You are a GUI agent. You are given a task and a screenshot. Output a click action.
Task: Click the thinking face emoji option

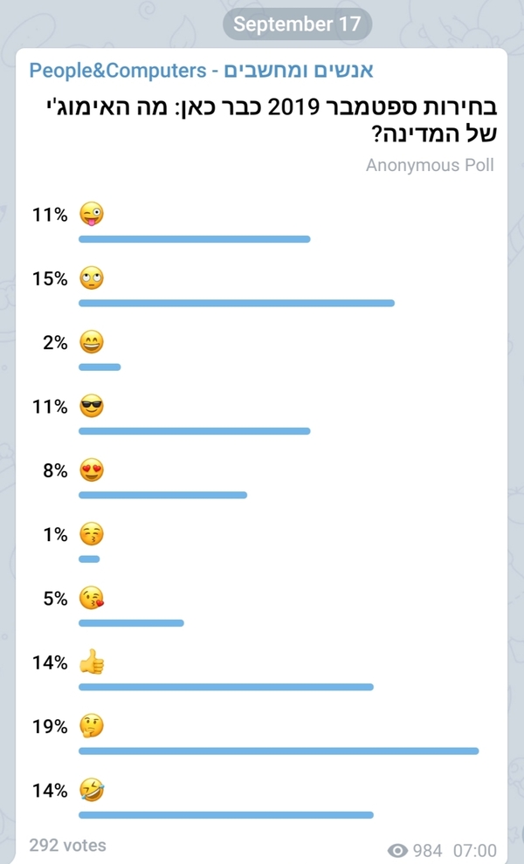[92, 727]
